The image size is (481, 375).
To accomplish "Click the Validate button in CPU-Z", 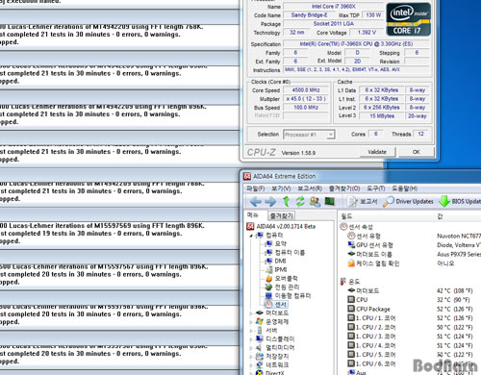I will coord(377,152).
